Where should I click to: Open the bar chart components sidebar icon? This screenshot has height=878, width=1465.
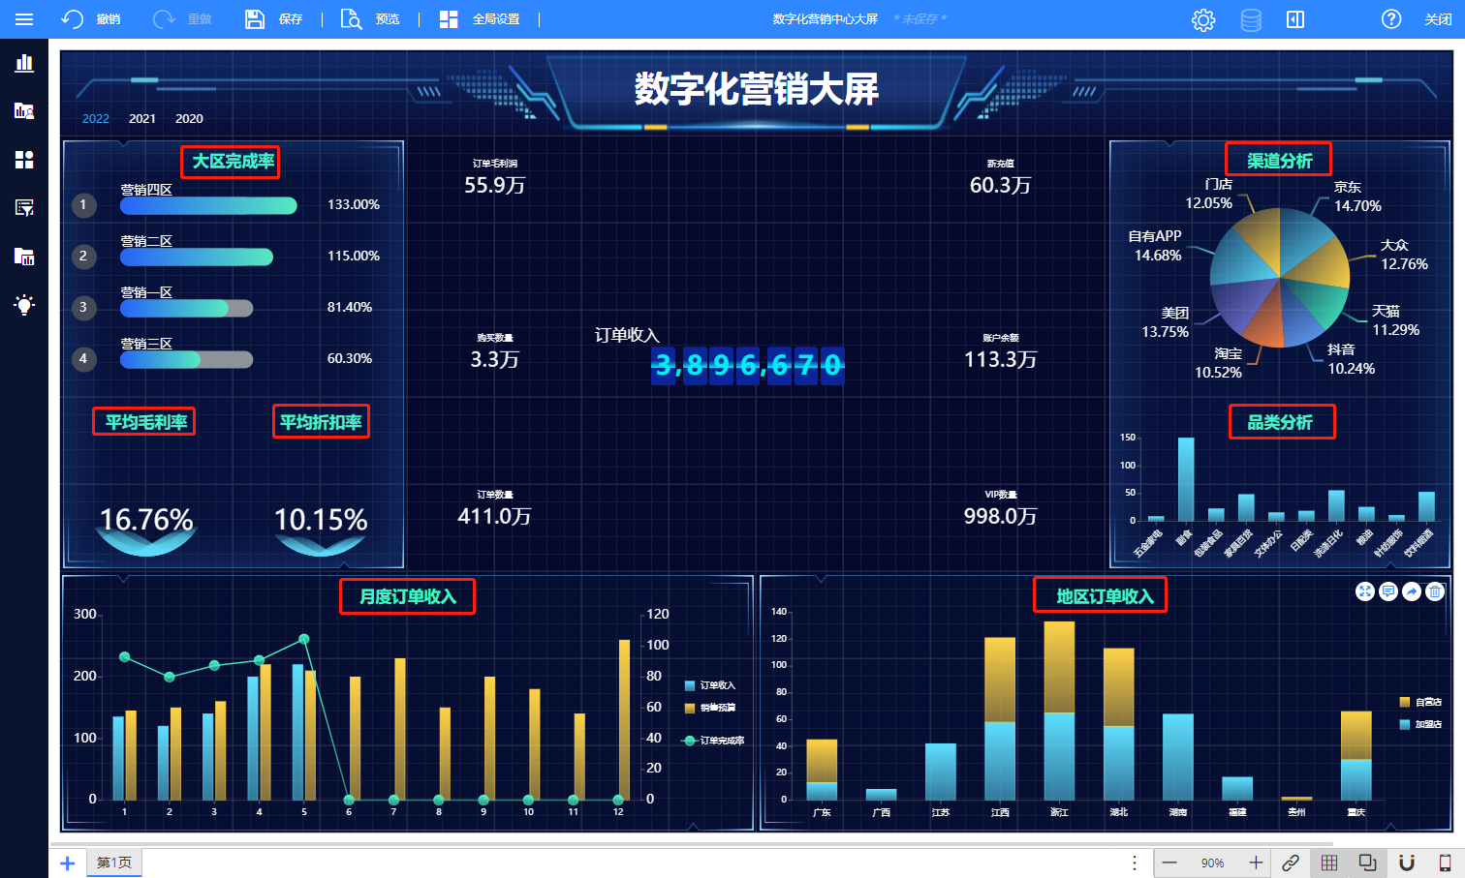[x=24, y=63]
